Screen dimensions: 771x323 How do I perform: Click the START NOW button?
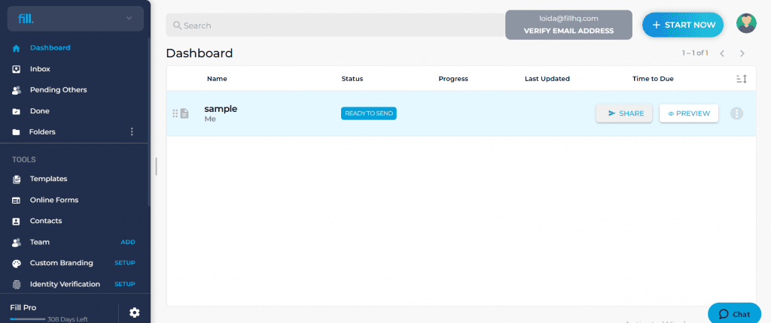683,25
